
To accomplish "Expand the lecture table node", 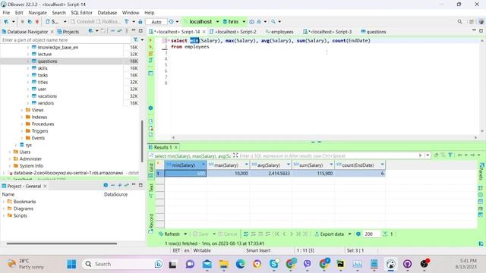I will 28,55.
